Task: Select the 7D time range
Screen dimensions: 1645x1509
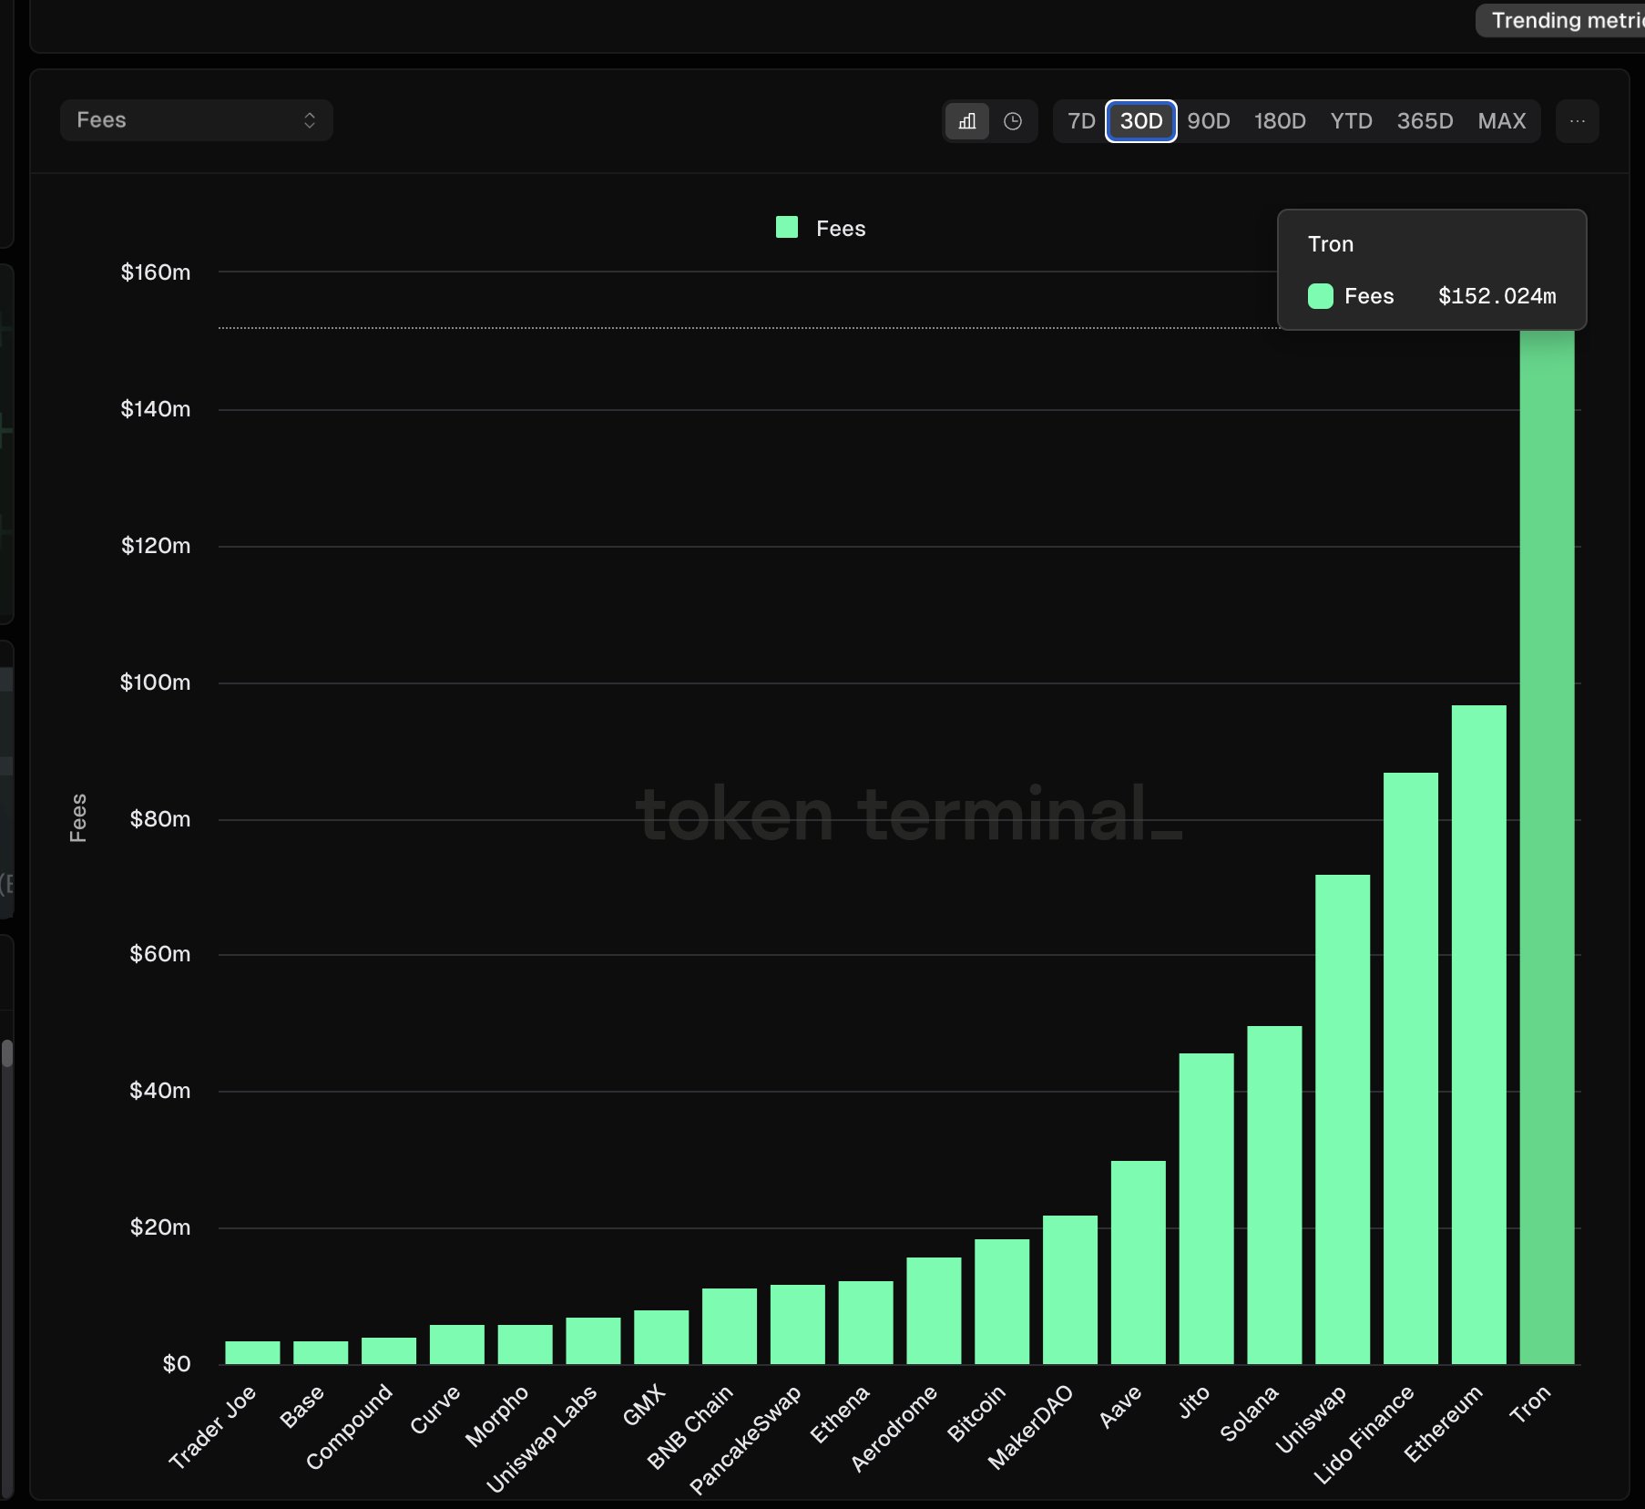Action: pos(1081,121)
